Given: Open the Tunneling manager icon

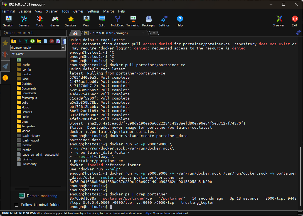Looking at the screenshot, I should pos(133,21).
